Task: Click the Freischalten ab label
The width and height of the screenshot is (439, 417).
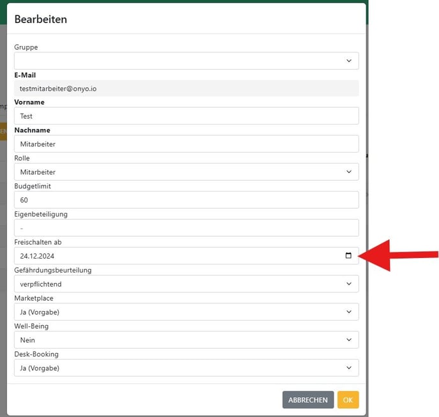Action: (x=38, y=242)
